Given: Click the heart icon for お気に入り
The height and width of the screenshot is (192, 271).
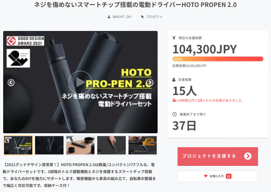Looking at the screenshot, I should click(x=206, y=176).
